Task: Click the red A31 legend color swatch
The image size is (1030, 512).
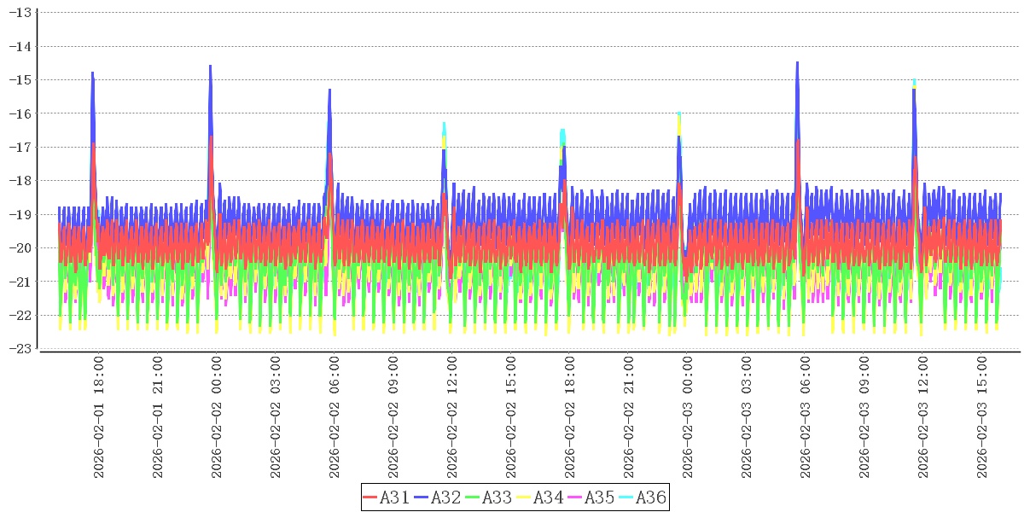Action: point(370,497)
